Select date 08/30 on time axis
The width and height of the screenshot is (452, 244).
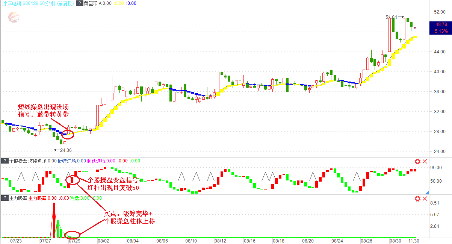(x=395, y=241)
